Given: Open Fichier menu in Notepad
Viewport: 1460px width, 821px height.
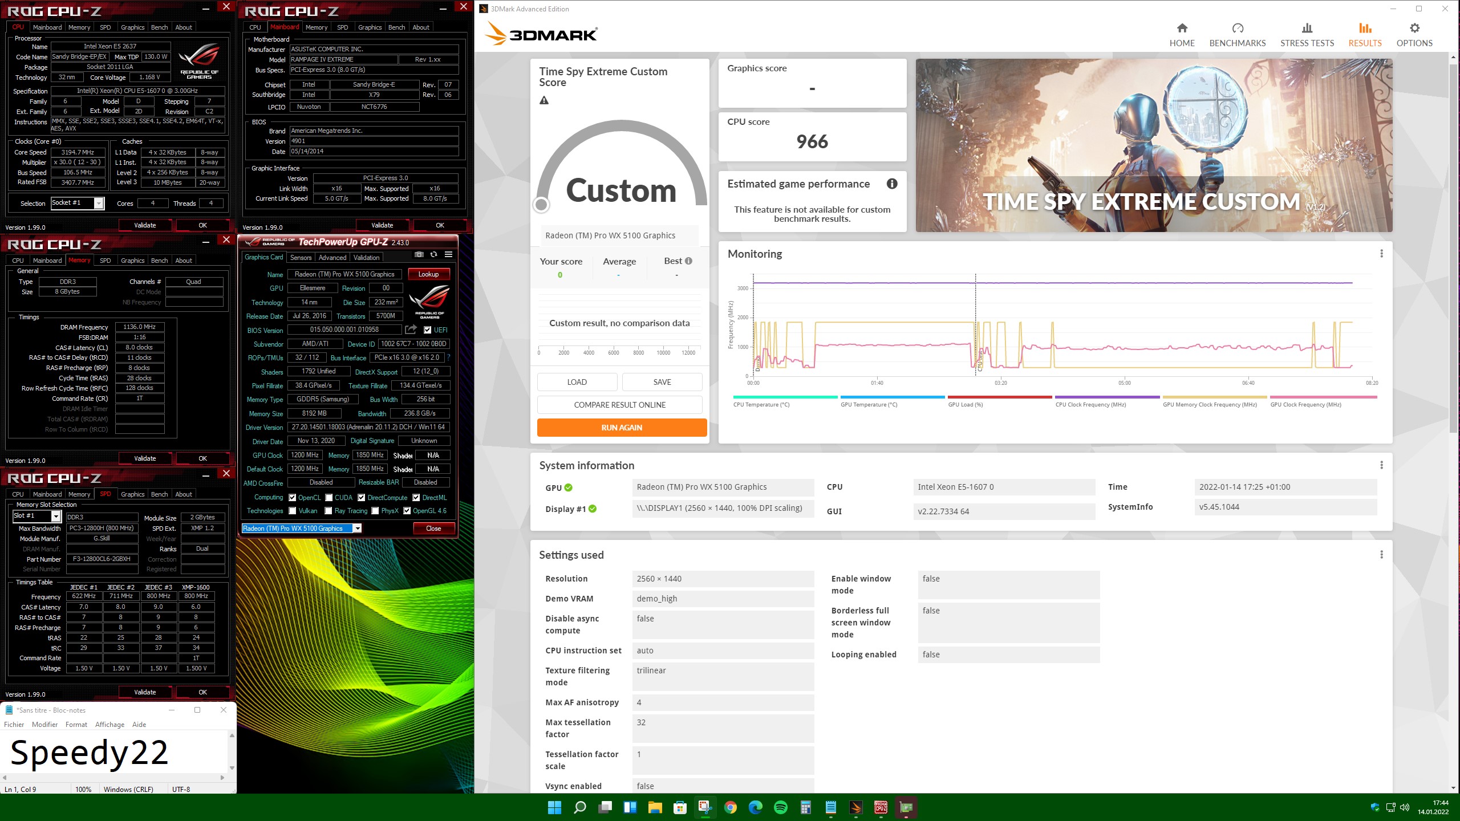Looking at the screenshot, I should (14, 725).
